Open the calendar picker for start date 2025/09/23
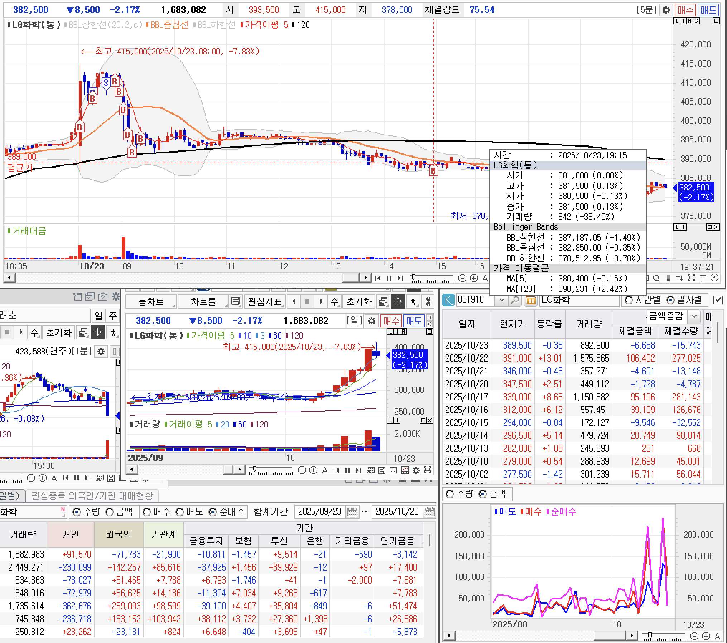Viewport: 727px width, 643px height. (352, 512)
